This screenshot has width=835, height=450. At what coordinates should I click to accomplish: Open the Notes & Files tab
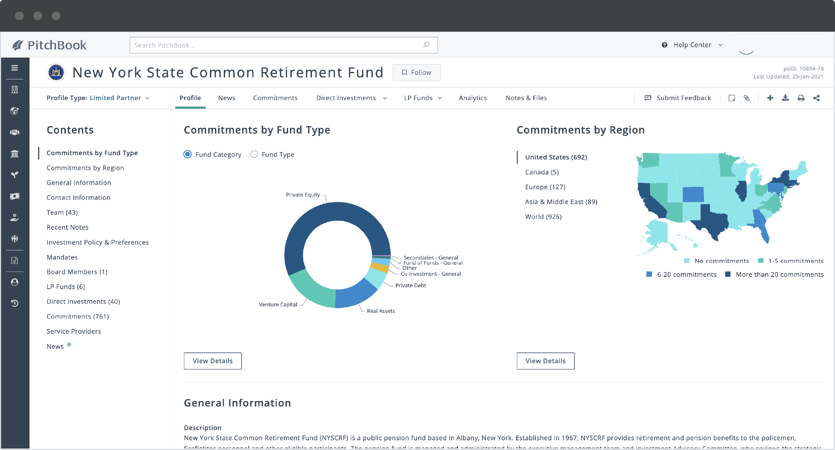[526, 98]
